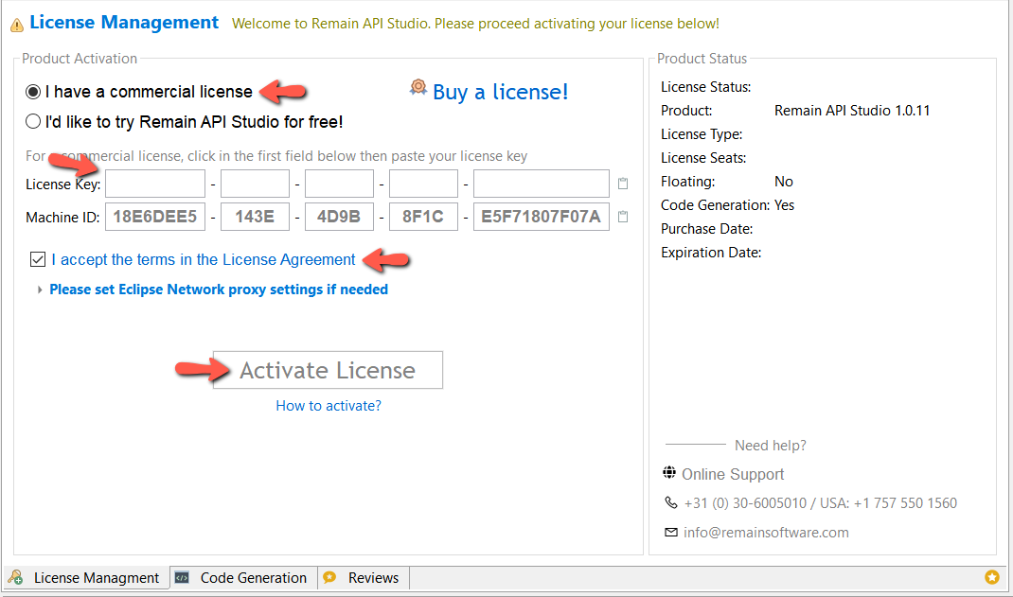Click the 'License Status:' label
This screenshot has width=1013, height=597.
coord(705,87)
